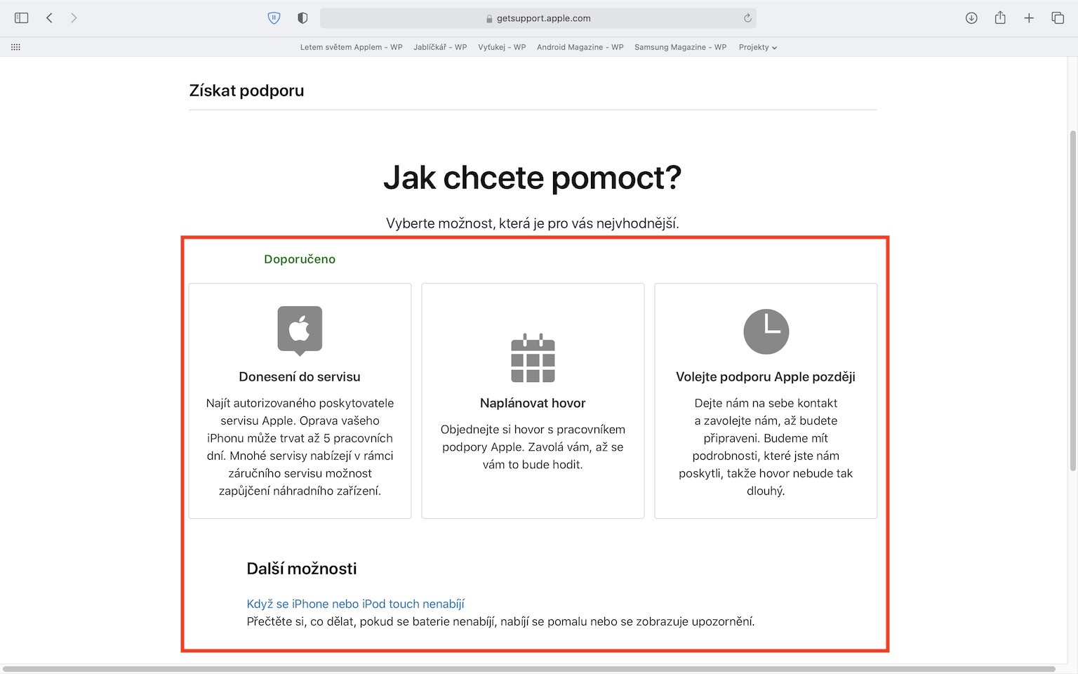The width and height of the screenshot is (1078, 674).
Task: Open the favorites grid icon
Action: [x=15, y=47]
